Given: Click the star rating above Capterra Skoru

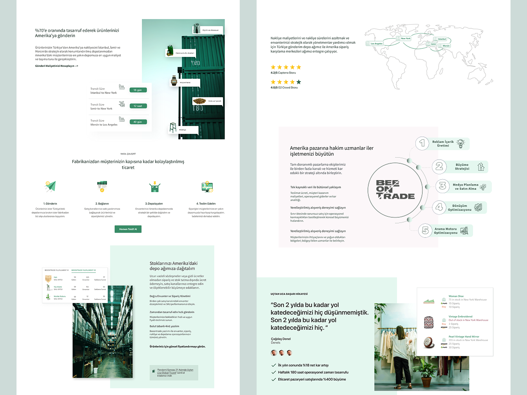Looking at the screenshot, I should 286,67.
